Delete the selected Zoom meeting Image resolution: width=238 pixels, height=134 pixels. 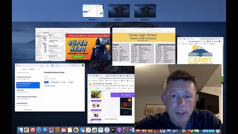point(71,82)
